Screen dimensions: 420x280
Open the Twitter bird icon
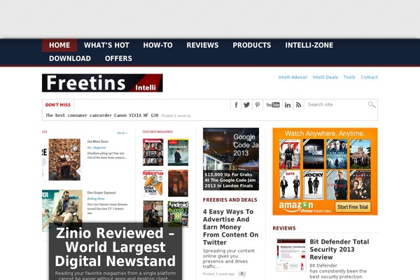coord(246,105)
